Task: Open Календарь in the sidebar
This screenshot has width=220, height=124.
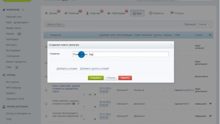Action: pos(12,39)
